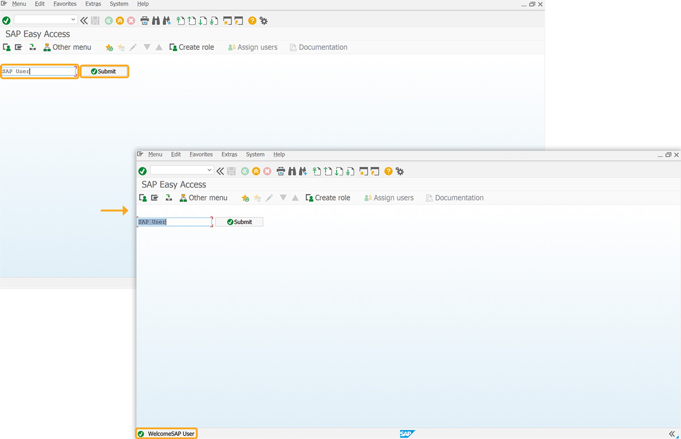Open the Help menu in front window

[279, 154]
